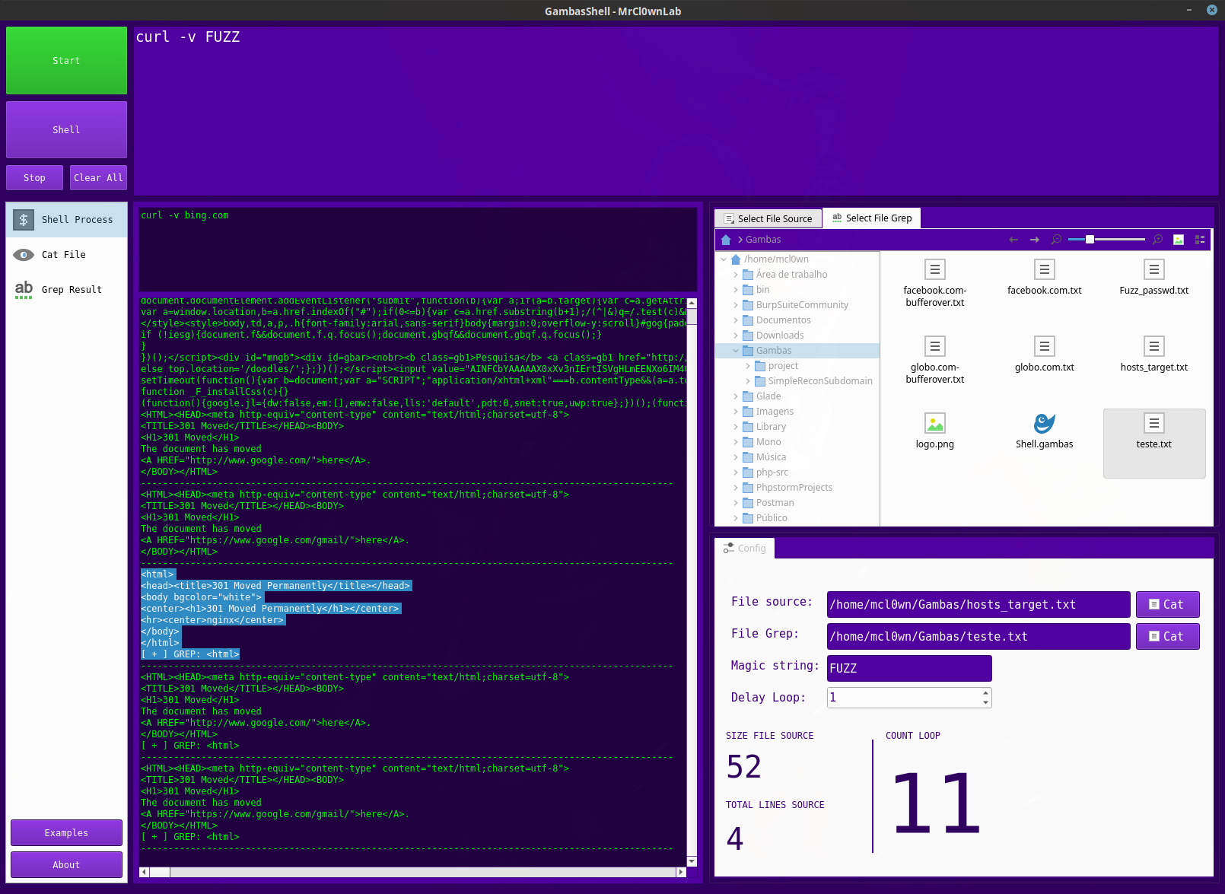Image resolution: width=1225 pixels, height=894 pixels.
Task: Open the About button
Action: click(66, 865)
